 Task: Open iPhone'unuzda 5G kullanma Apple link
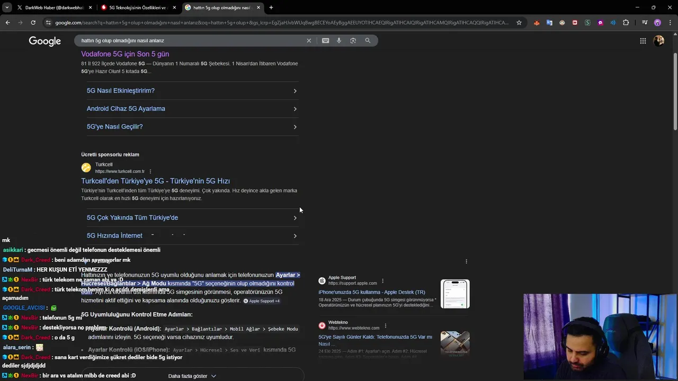click(x=371, y=292)
